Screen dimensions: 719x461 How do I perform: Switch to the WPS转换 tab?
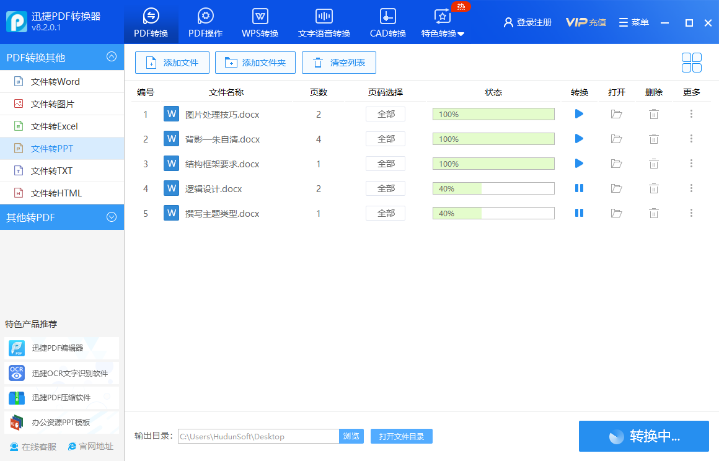pyautogui.click(x=260, y=22)
